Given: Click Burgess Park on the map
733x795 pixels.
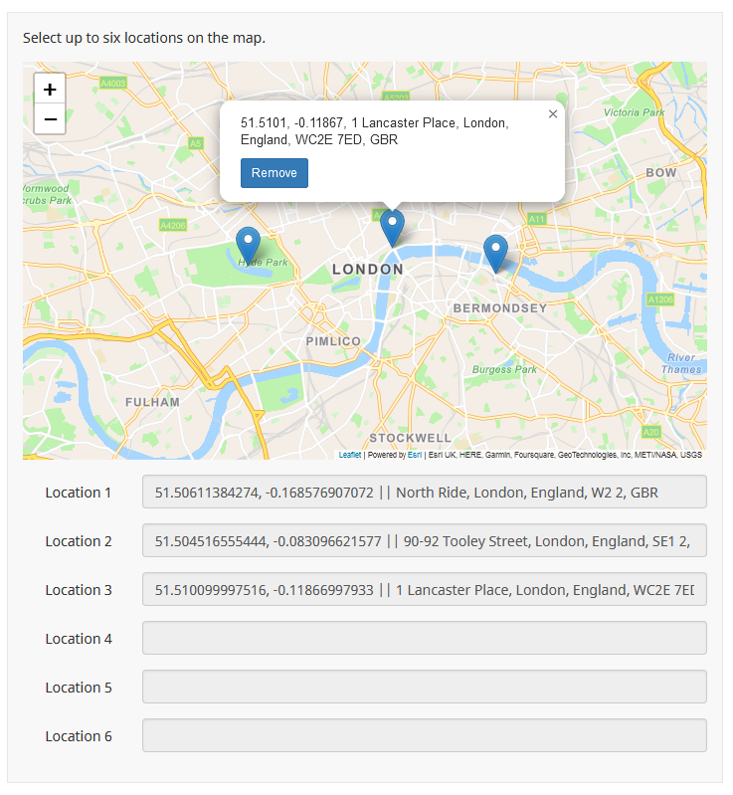Looking at the screenshot, I should point(504,370).
